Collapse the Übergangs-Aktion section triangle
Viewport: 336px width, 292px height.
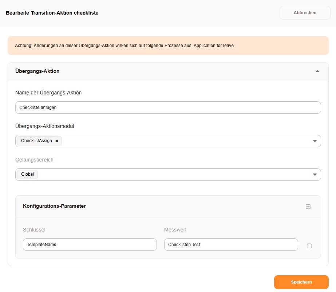(317, 71)
